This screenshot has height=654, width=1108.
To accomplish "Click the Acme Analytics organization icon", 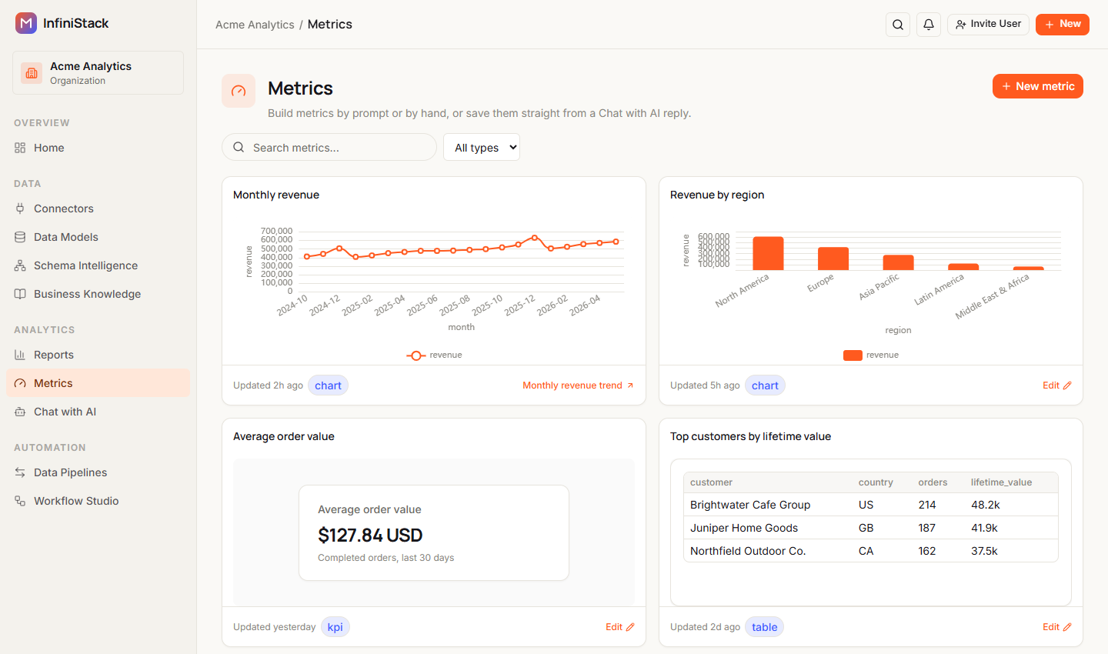I will coord(32,73).
